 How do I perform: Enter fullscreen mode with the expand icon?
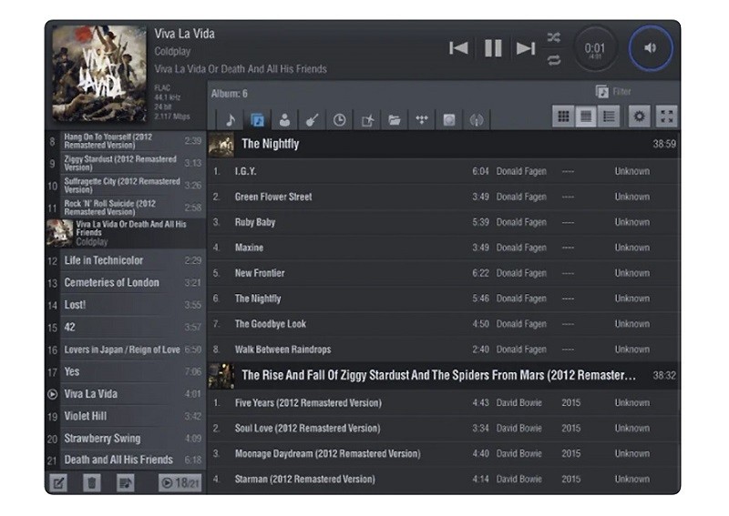667,116
